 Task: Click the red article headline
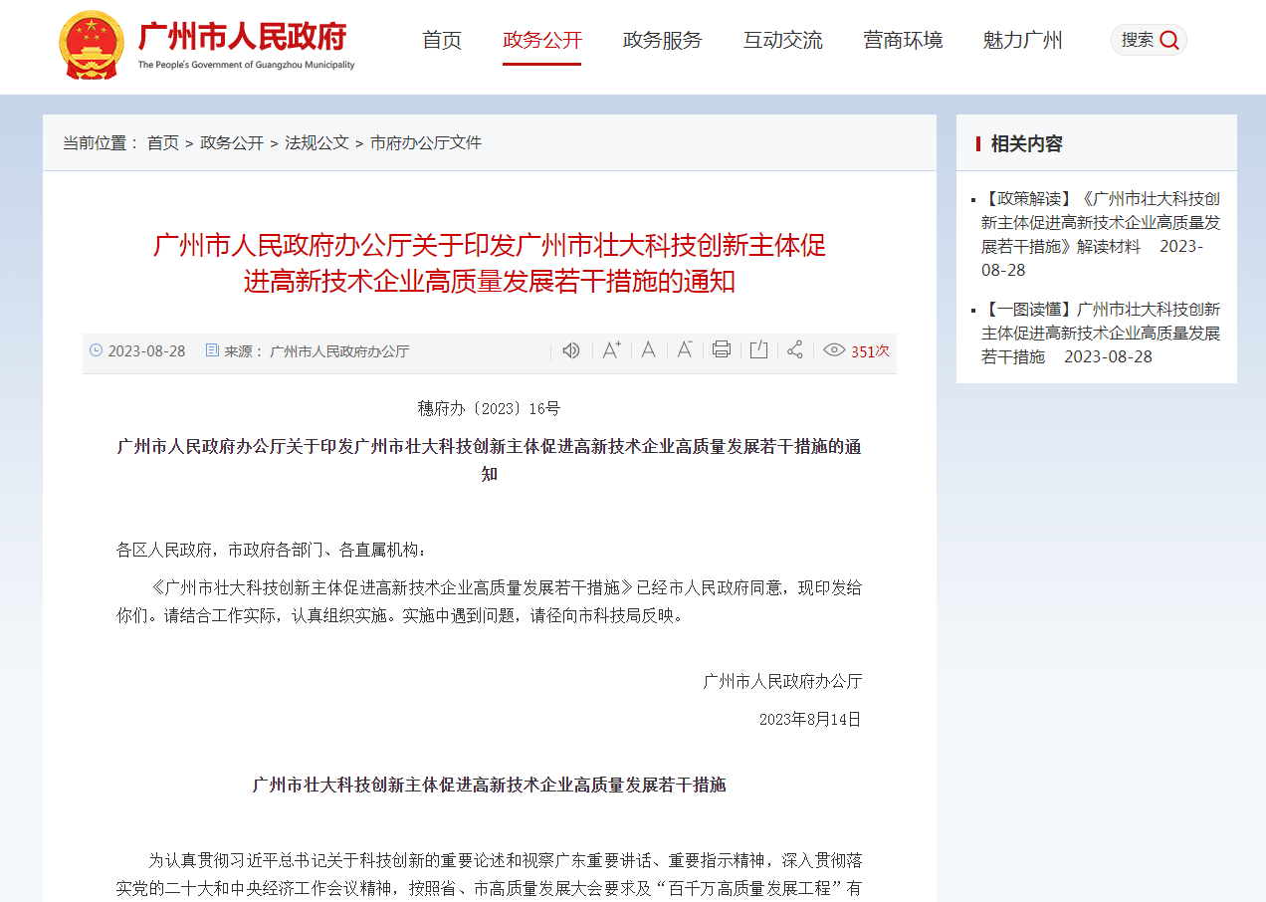click(490, 263)
